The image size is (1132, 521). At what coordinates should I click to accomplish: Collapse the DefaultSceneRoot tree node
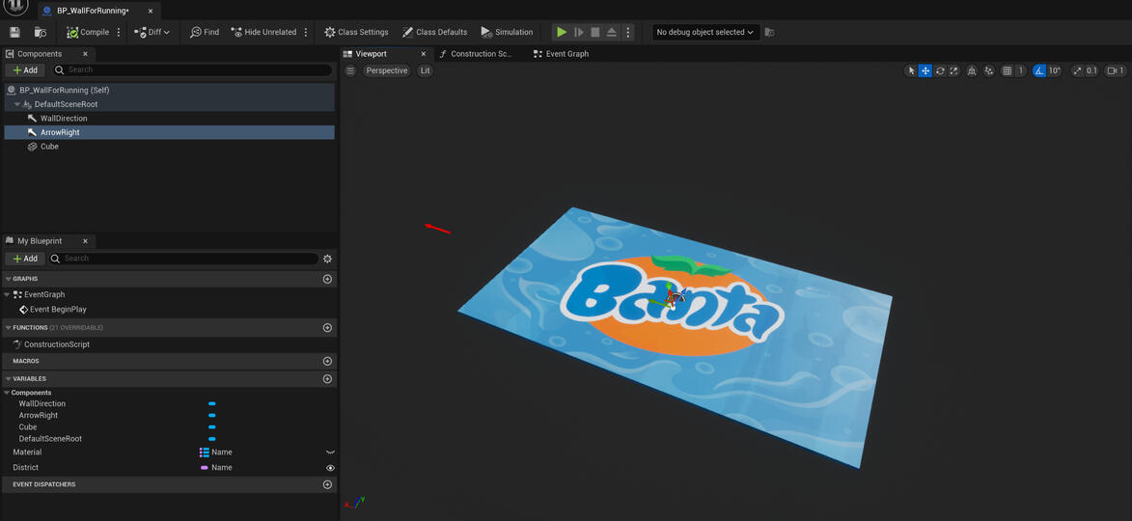[x=17, y=104]
